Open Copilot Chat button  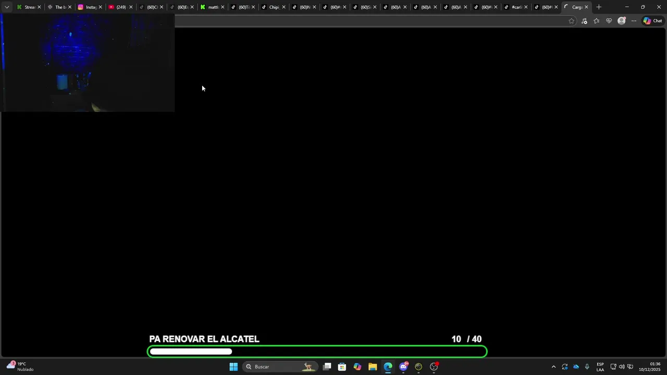point(652,21)
